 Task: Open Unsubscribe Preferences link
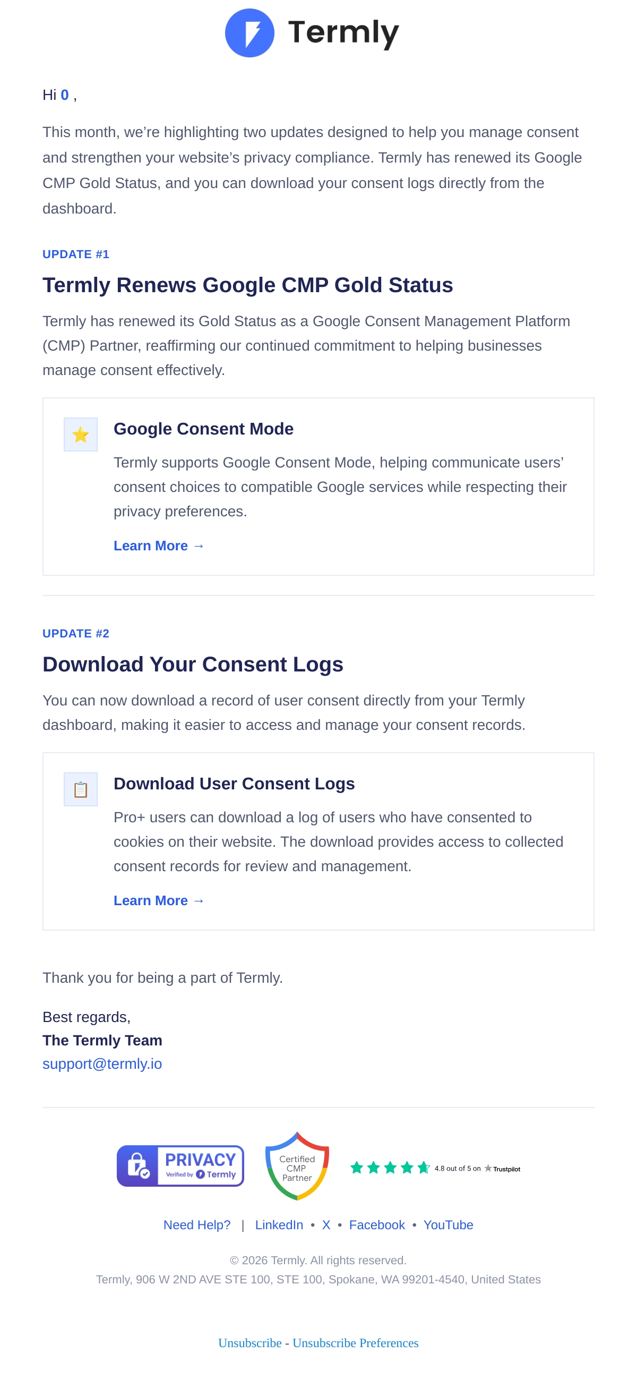356,1343
